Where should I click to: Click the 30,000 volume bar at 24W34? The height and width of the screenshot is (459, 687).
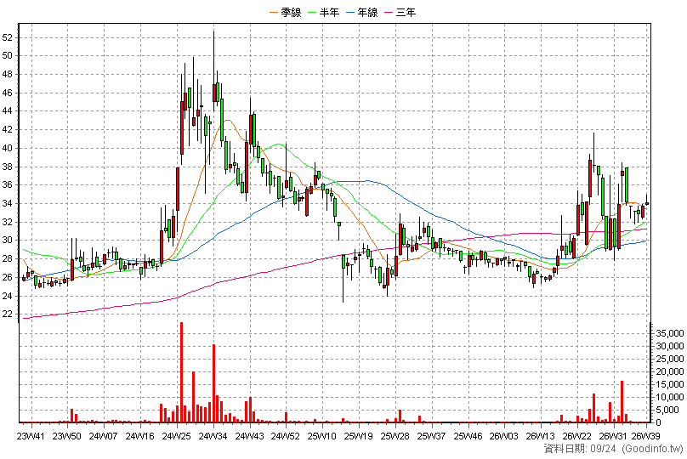213,383
